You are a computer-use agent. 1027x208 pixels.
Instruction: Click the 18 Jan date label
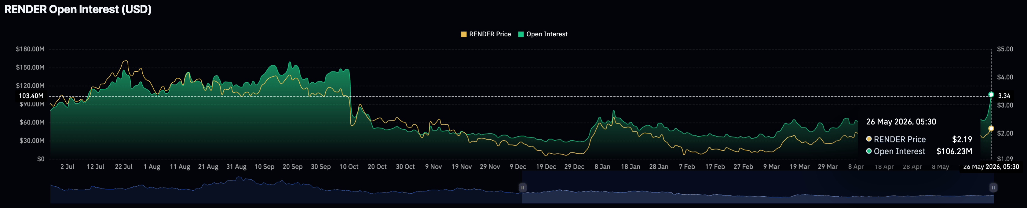tap(630, 167)
